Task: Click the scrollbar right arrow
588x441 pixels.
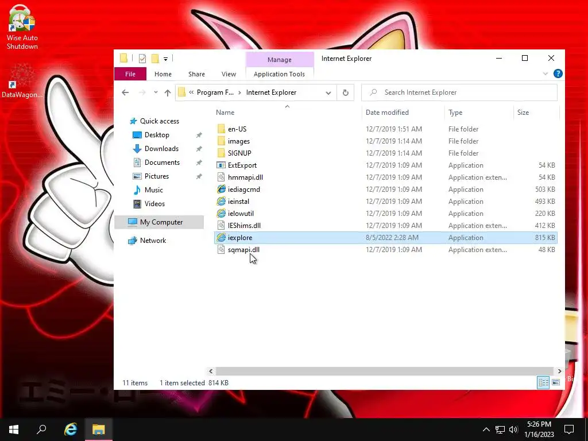Action: pos(559,371)
